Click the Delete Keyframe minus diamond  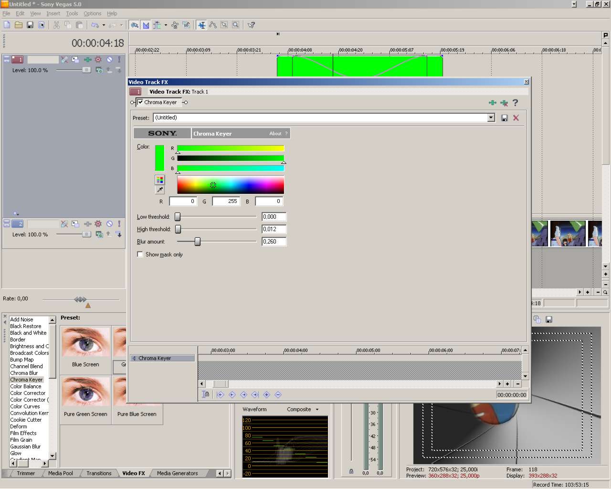pyautogui.click(x=278, y=394)
